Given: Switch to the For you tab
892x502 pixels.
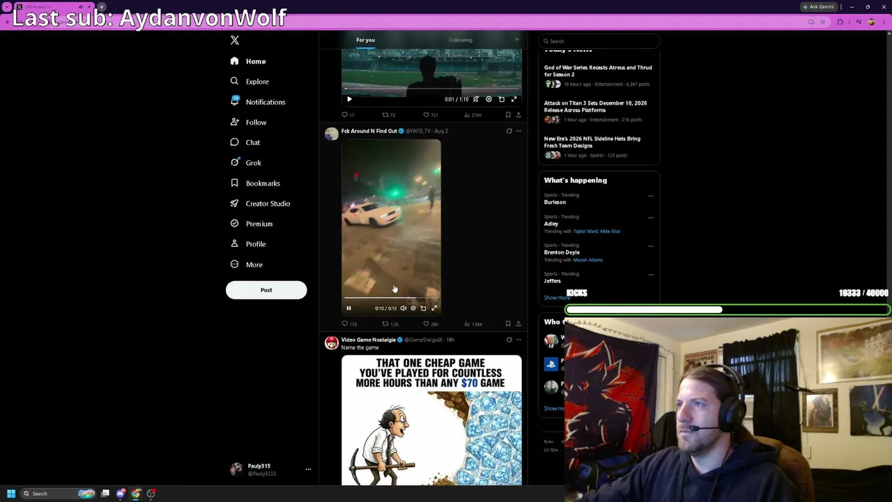Looking at the screenshot, I should (x=365, y=40).
